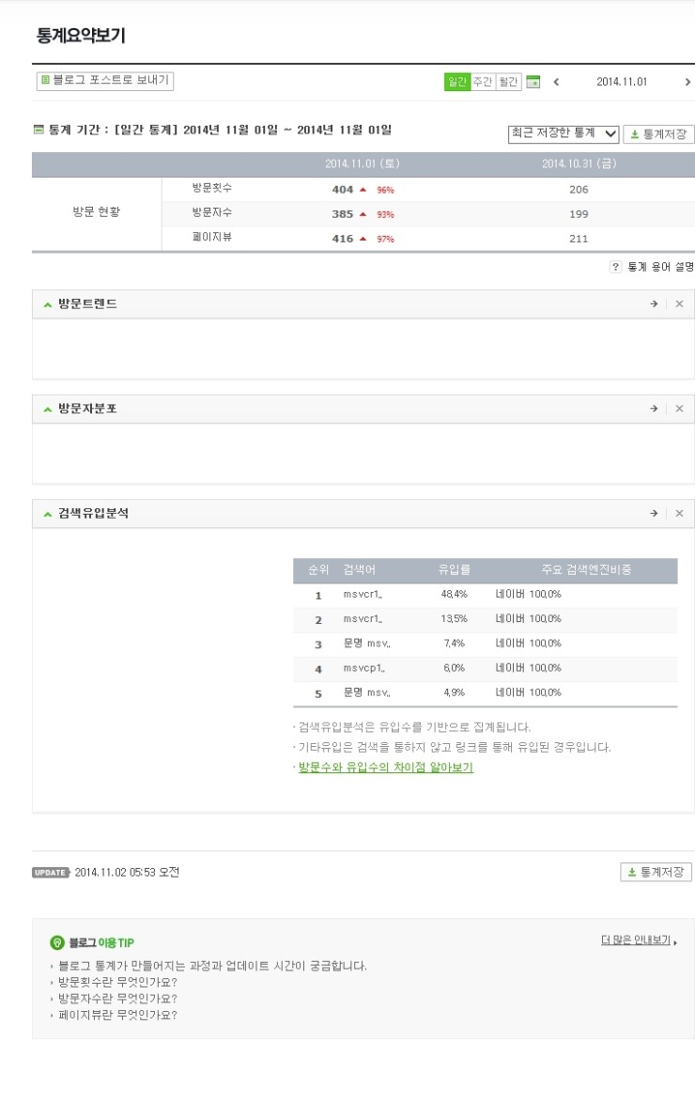Image resolution: width=695 pixels, height=1103 pixels.
Task: Open 검색유입분석 details arrow
Action: pyautogui.click(x=655, y=514)
